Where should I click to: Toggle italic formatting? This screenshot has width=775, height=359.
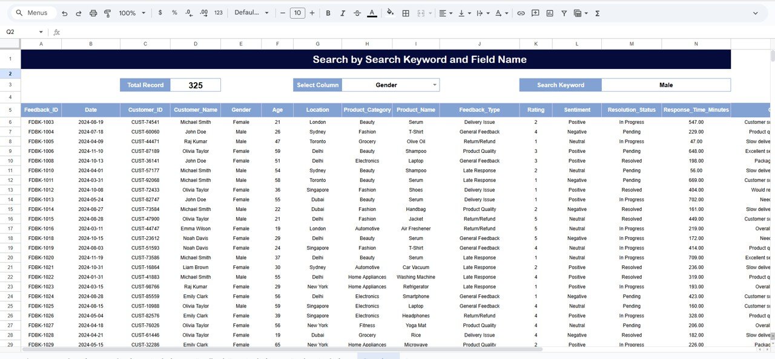pyautogui.click(x=342, y=13)
